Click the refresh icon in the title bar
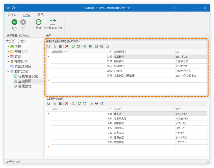 click(13, 8)
